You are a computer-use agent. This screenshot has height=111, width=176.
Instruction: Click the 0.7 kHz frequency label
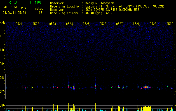(2, 92)
